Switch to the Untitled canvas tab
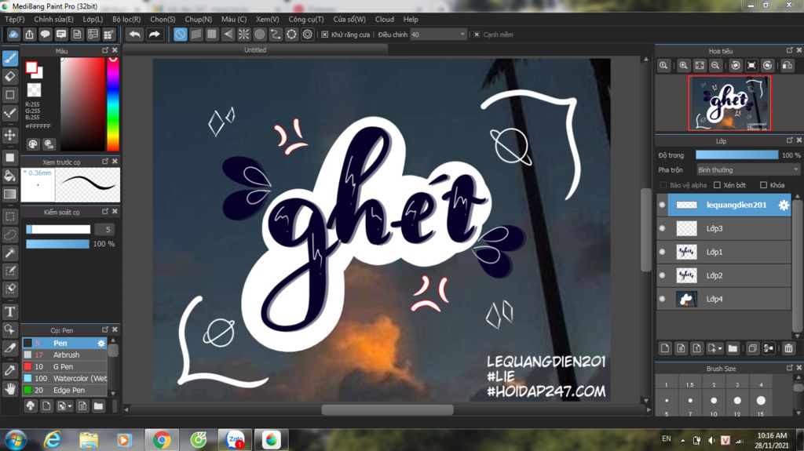This screenshot has height=451, width=804. [255, 49]
